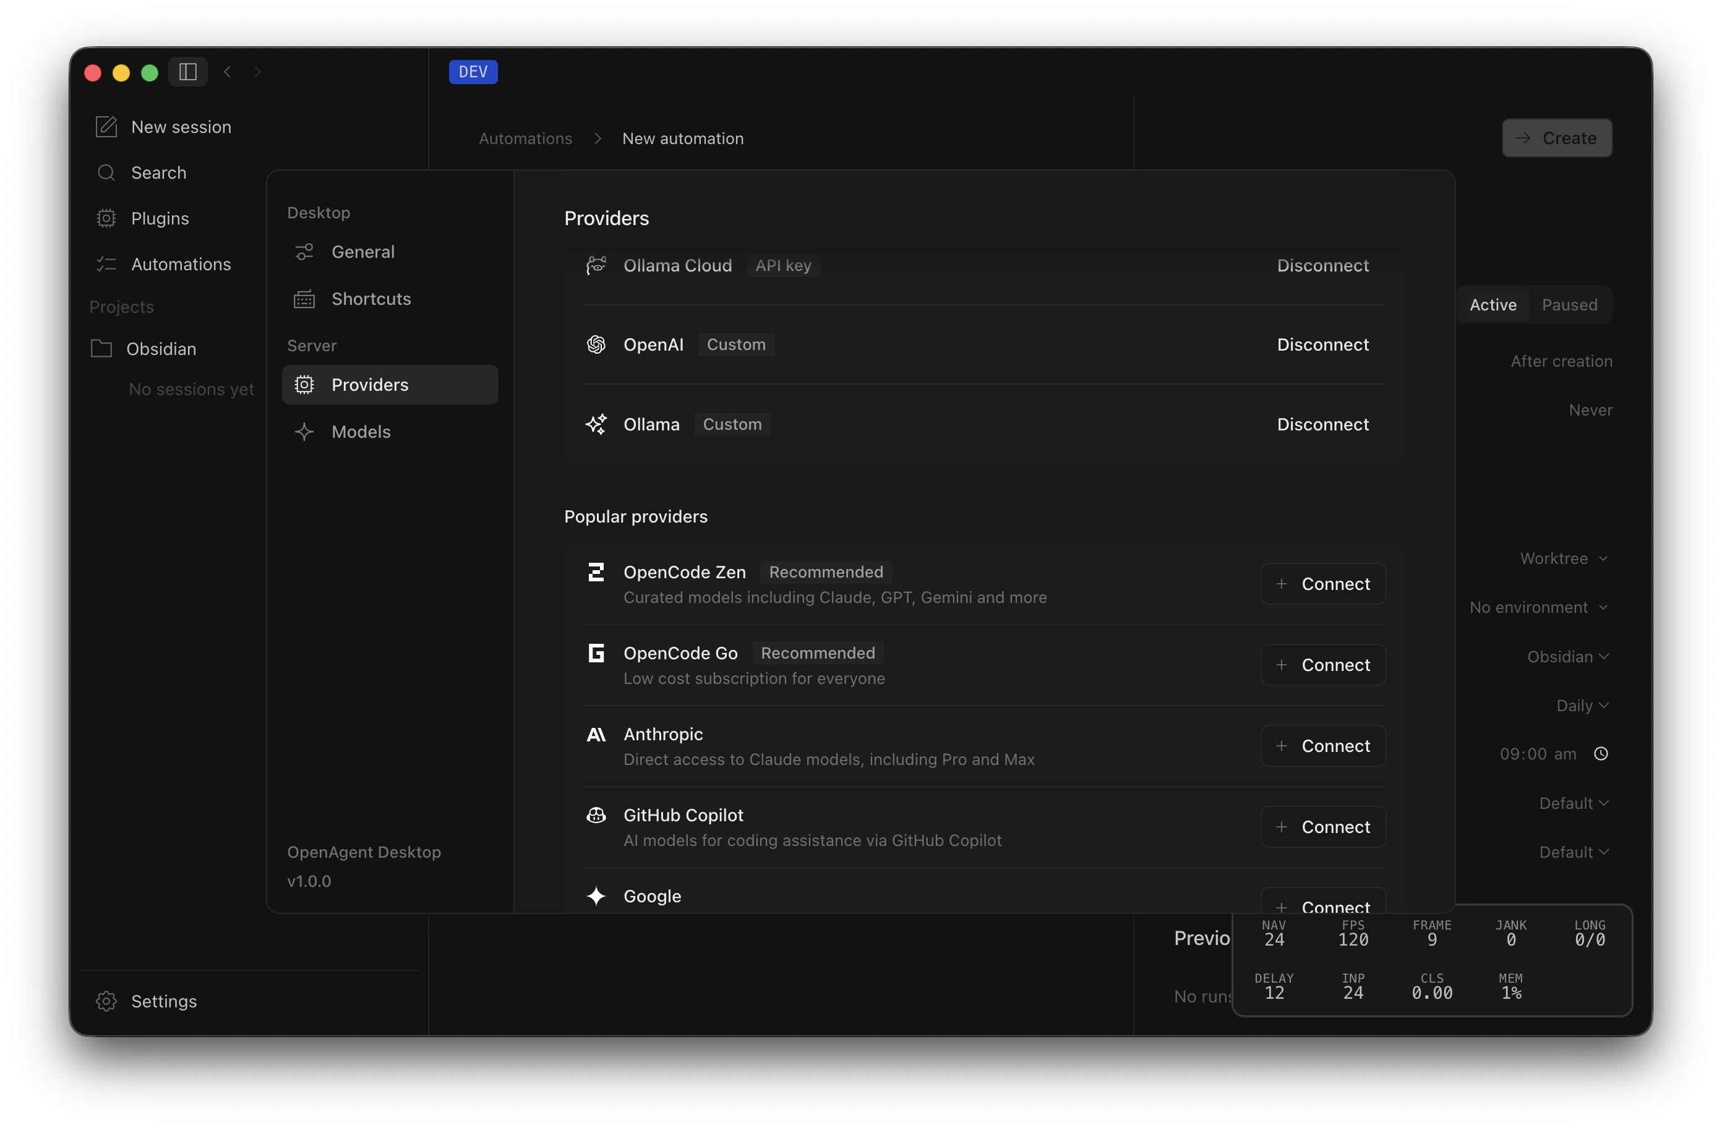
Task: Toggle the sidebar panel icon
Action: pos(188,72)
